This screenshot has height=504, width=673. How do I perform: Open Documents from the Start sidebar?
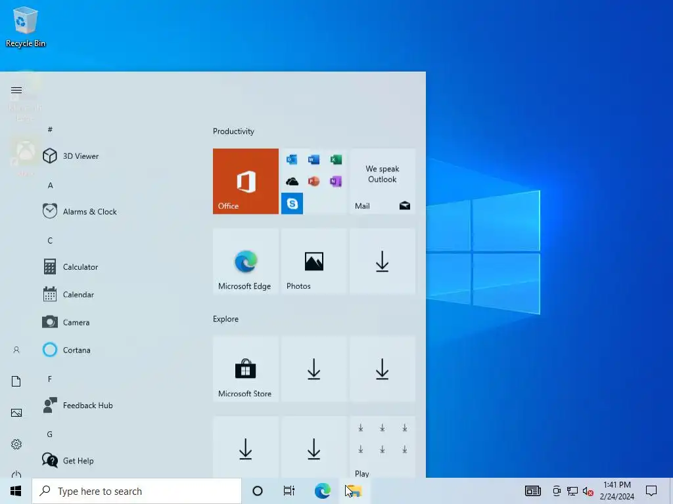coord(16,381)
